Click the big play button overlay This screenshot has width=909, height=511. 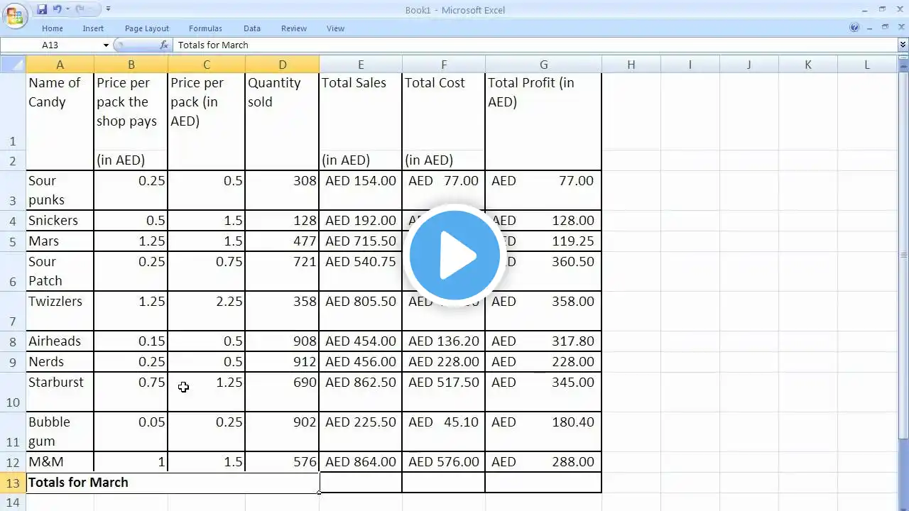454,255
